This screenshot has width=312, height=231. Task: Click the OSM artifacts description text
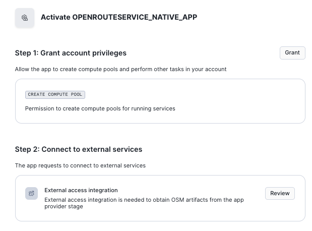[144, 200]
